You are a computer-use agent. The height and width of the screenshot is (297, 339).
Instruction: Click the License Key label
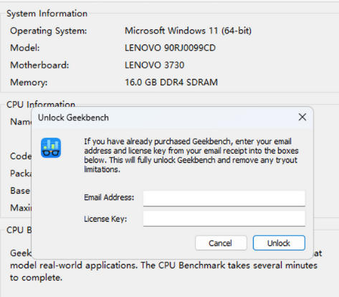(105, 219)
